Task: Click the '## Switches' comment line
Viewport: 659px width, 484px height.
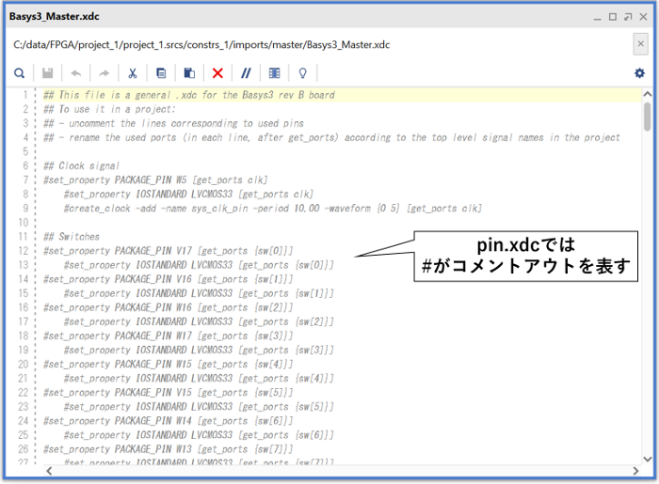Action: tap(72, 237)
